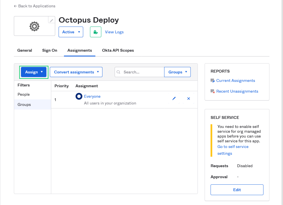Click the View Logs link
Screen dimensions: 283x205
114,32
